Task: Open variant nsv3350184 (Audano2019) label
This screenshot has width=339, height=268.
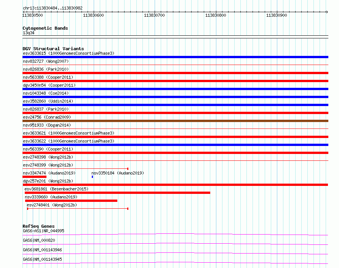Action: (x=118, y=173)
